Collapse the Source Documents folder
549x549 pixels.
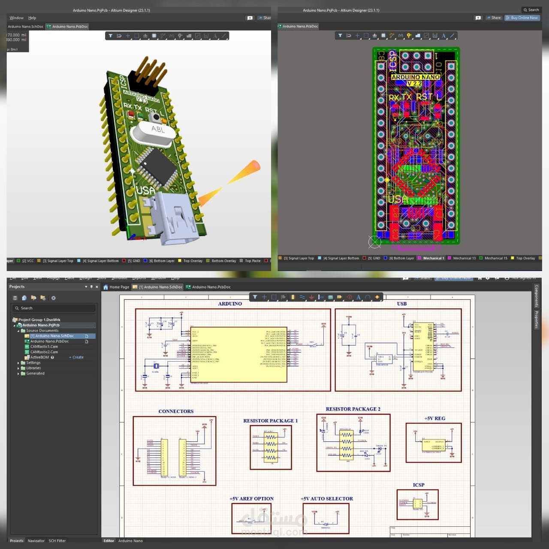18,331
